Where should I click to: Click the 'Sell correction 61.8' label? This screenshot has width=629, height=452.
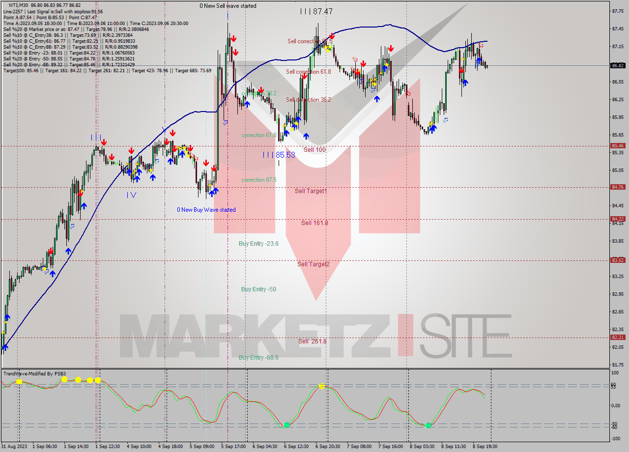point(309,72)
